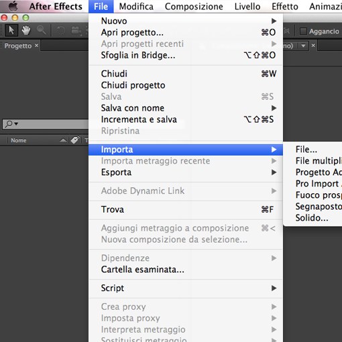Select the Zoom magnifier tool

42,30
